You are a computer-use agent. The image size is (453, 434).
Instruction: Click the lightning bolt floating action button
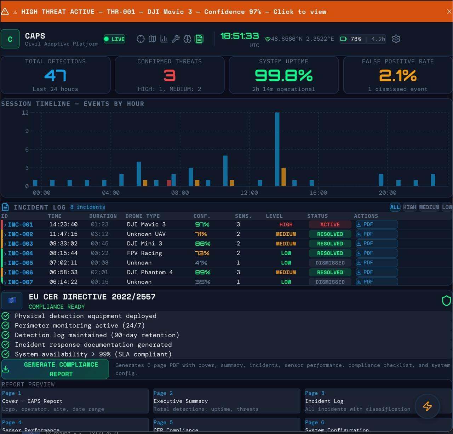tap(428, 406)
